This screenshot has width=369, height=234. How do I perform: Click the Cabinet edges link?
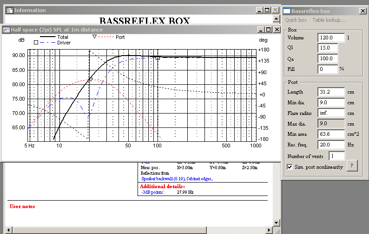(199, 178)
